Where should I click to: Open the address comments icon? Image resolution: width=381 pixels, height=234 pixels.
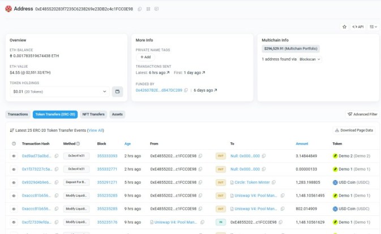pyautogui.click(x=156, y=10)
